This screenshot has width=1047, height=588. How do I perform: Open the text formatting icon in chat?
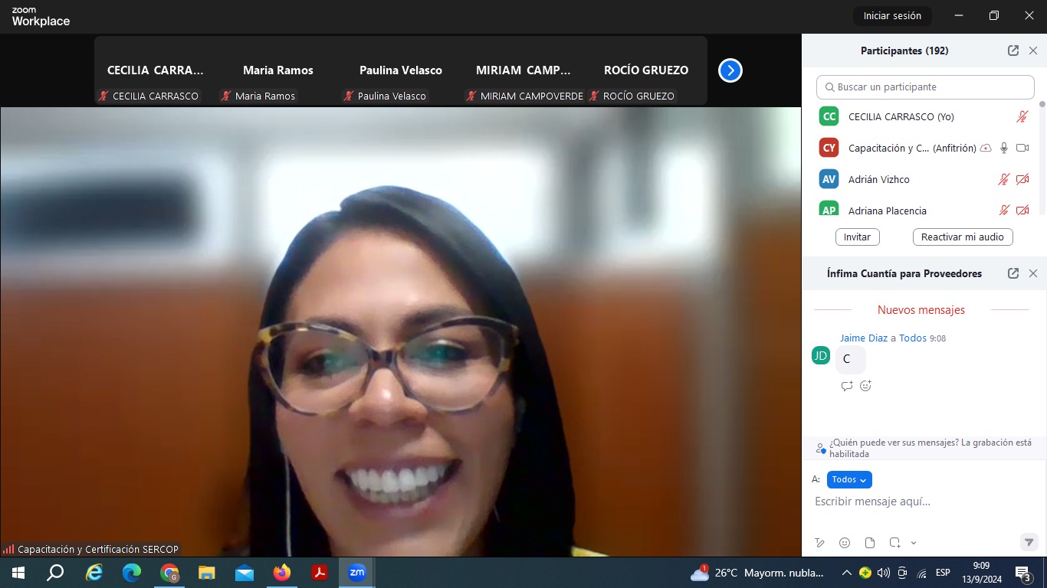tap(820, 543)
